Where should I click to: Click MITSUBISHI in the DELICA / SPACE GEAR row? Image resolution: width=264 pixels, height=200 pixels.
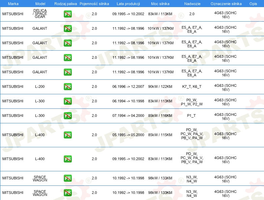pos(13,14)
